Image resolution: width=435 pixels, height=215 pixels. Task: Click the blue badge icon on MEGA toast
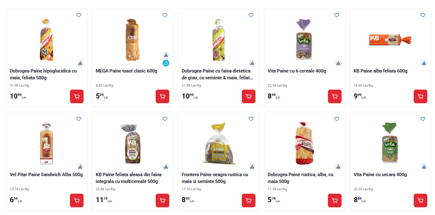[166, 64]
